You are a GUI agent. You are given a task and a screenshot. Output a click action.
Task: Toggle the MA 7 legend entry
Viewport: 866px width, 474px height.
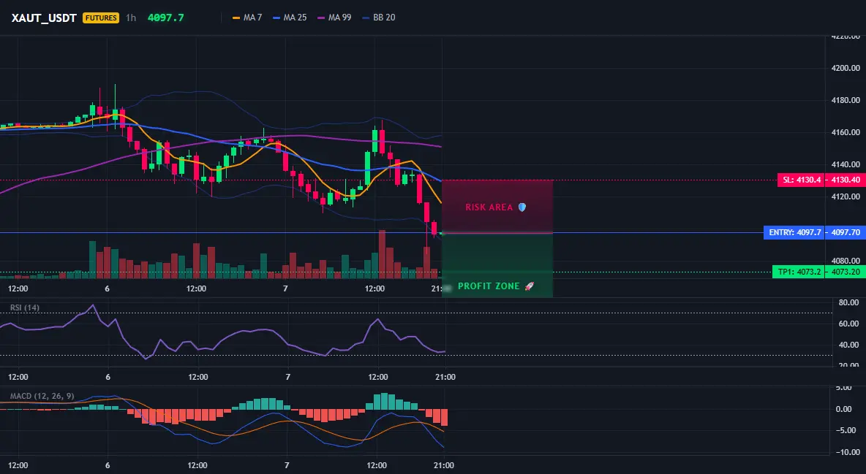247,18
